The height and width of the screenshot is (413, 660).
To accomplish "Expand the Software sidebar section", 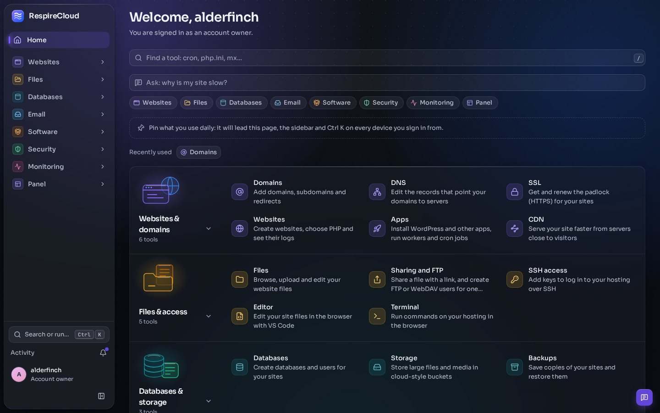I will (x=59, y=132).
